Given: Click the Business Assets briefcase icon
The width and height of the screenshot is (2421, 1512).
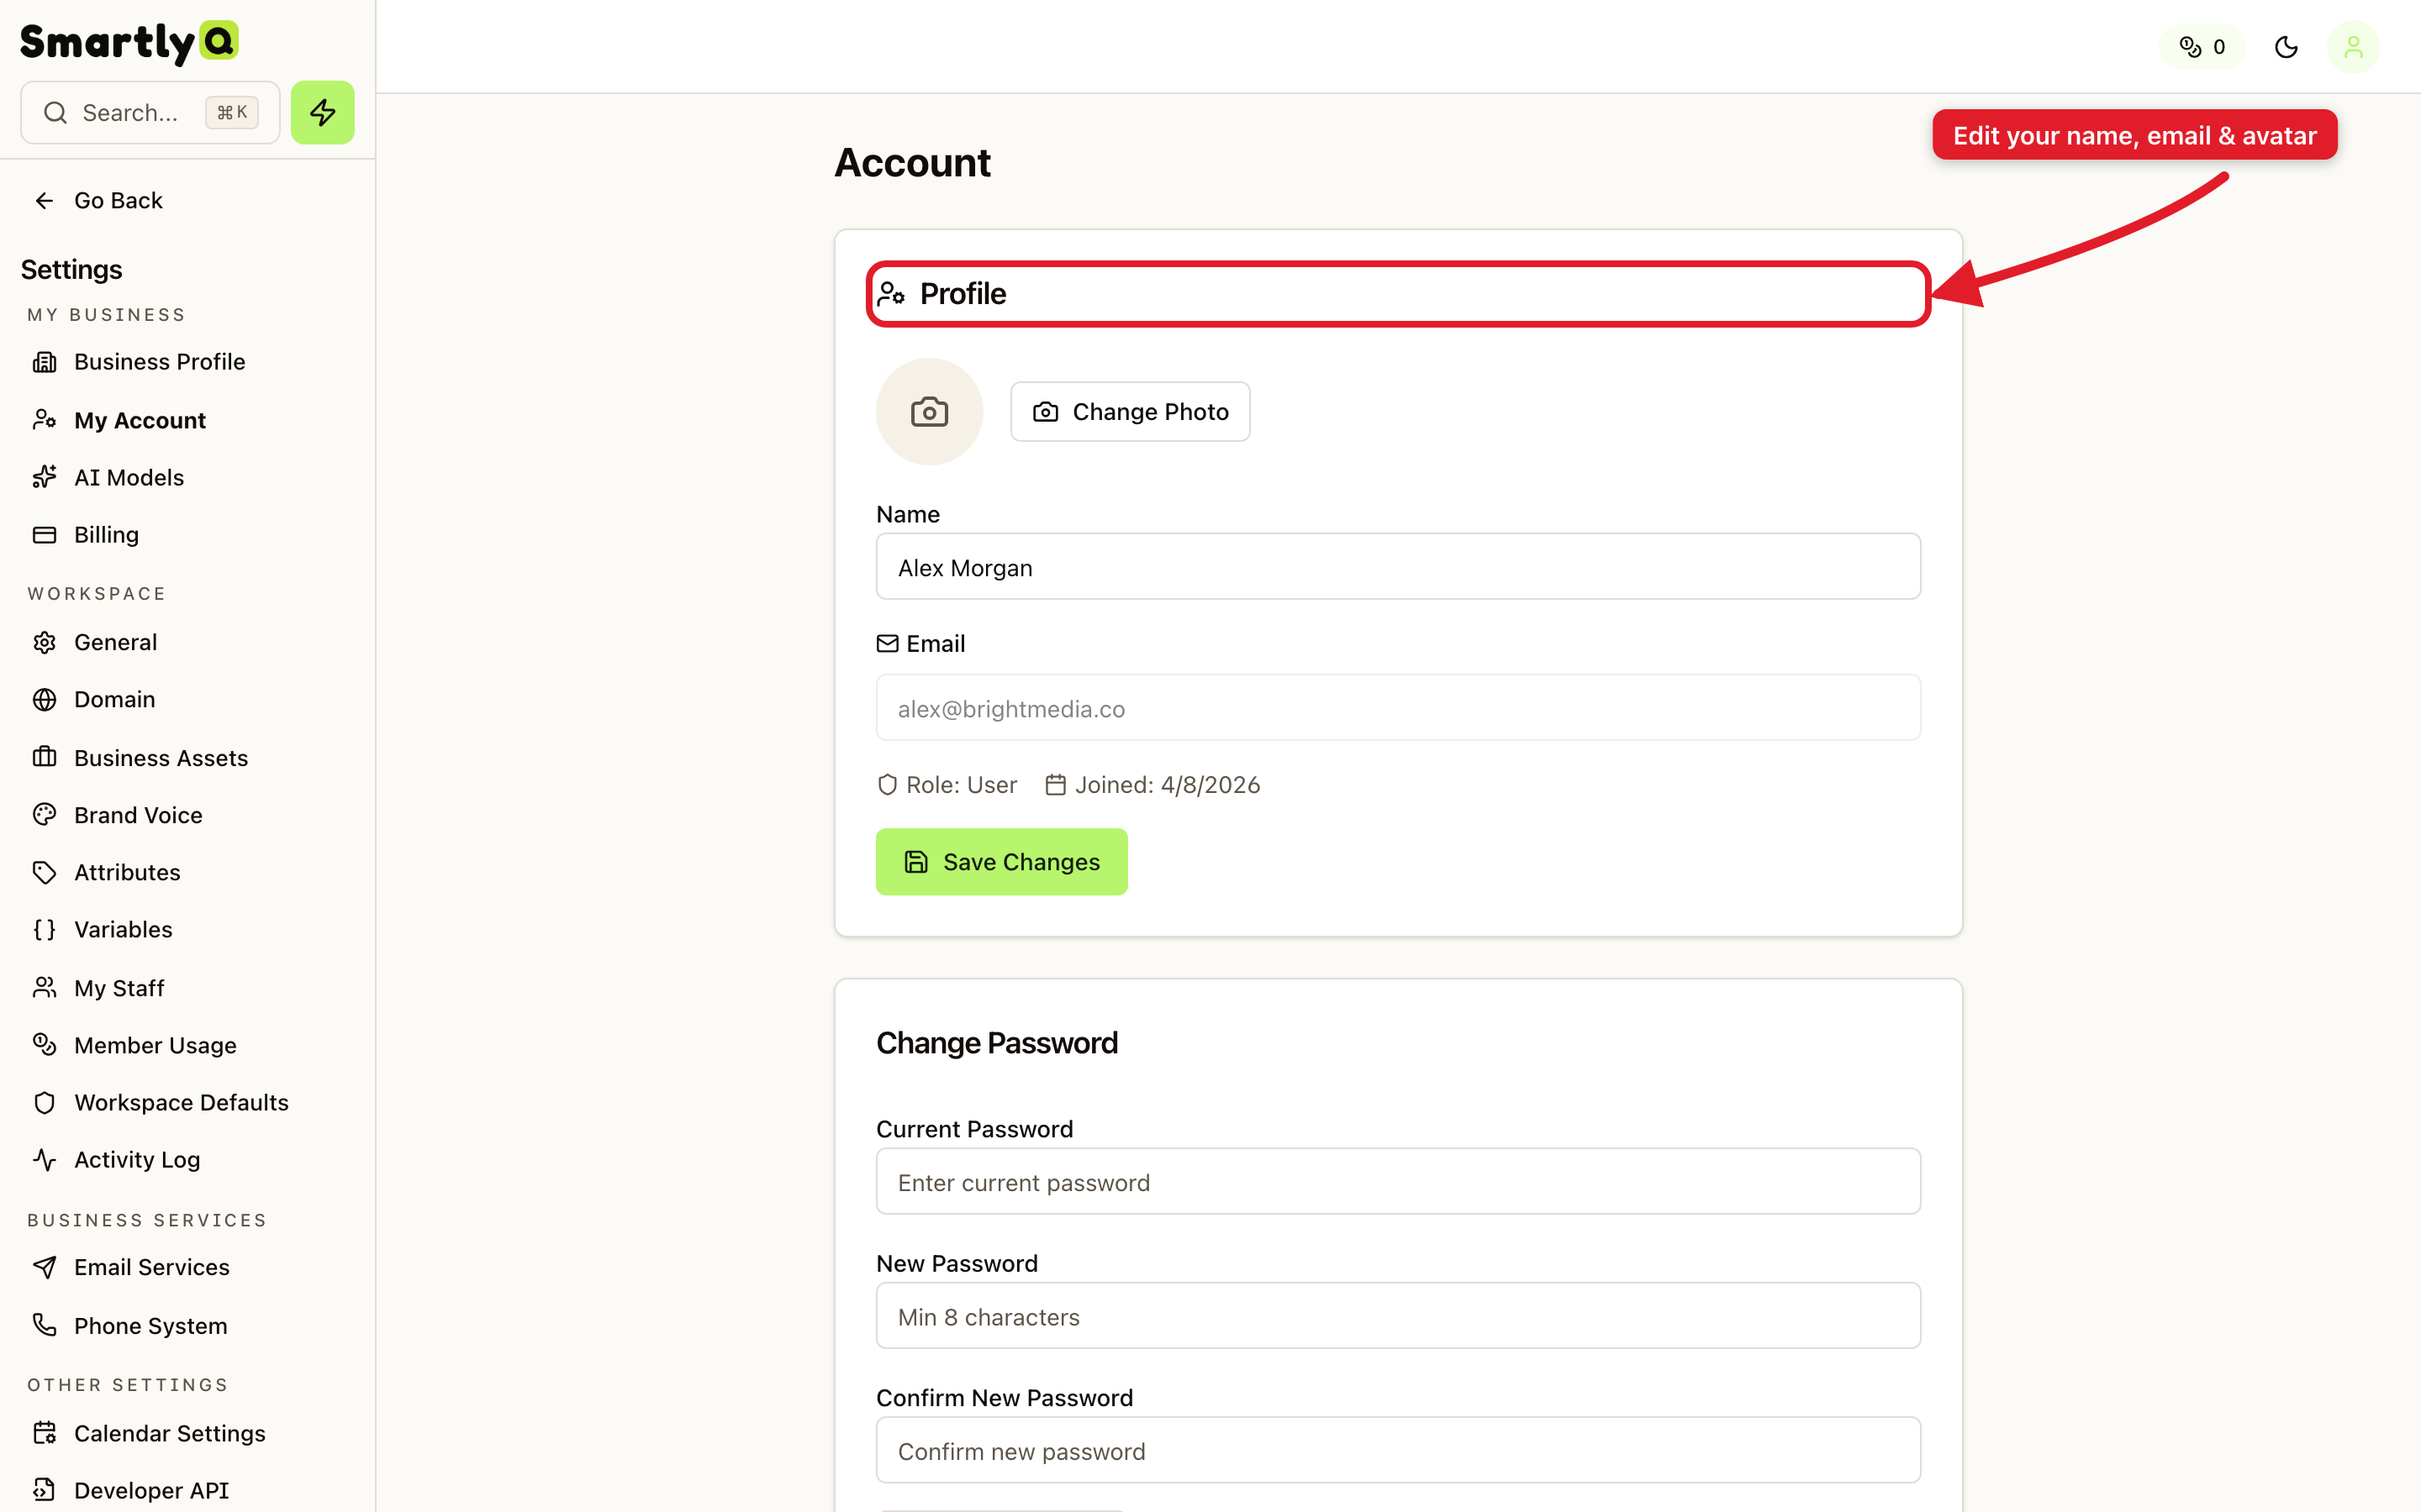Looking at the screenshot, I should 44,757.
